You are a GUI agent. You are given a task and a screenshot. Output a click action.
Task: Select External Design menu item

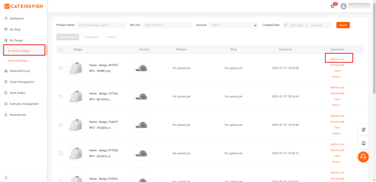click(x=18, y=61)
